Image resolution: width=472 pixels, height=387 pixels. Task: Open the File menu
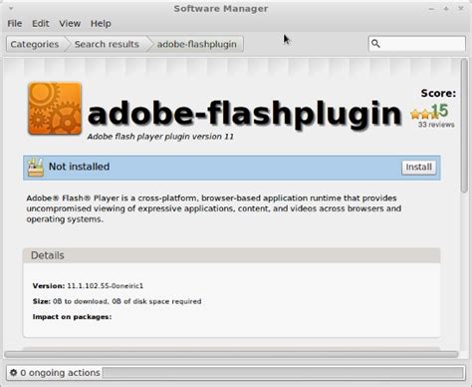pyautogui.click(x=15, y=24)
